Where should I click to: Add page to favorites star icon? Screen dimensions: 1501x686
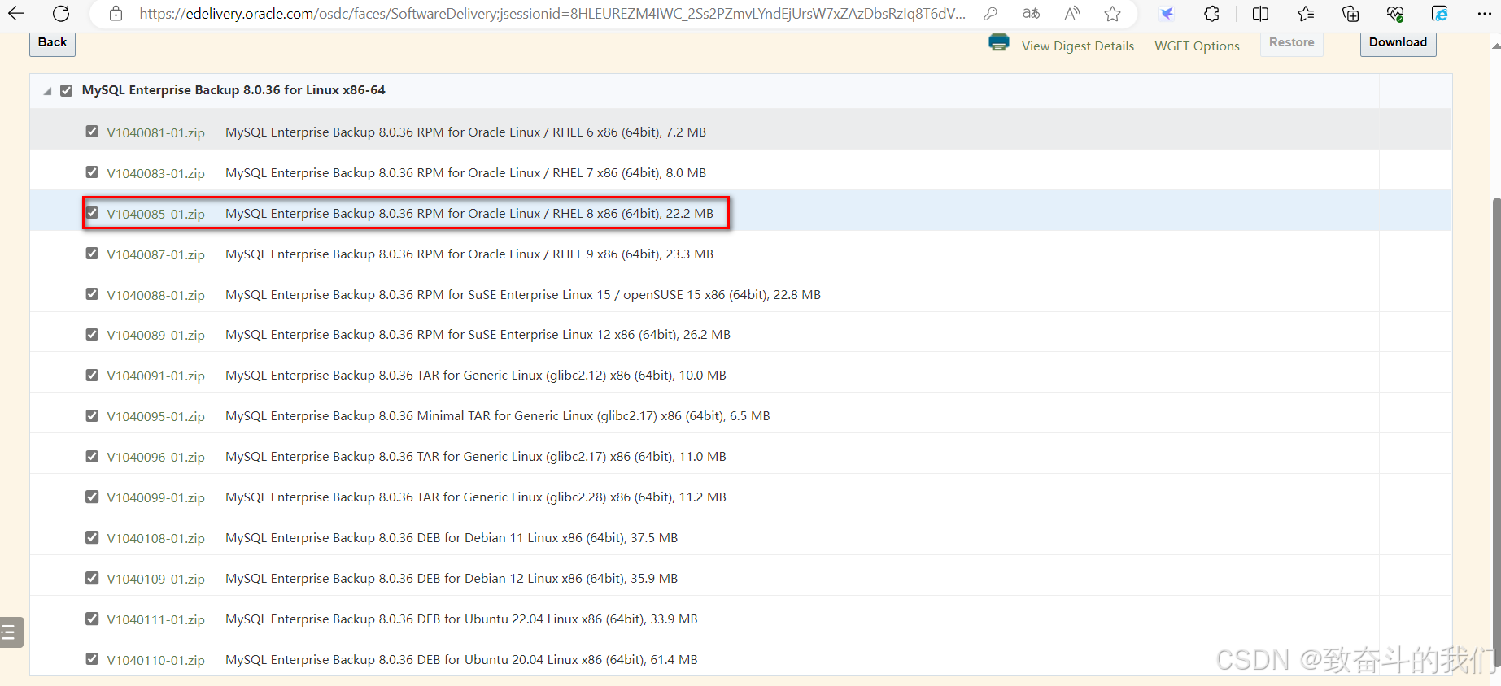pos(1112,13)
